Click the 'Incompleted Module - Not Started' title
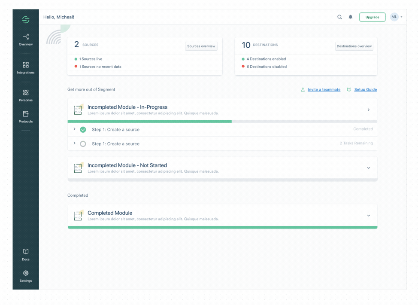Screen dimensions: 418x305 coord(127,165)
